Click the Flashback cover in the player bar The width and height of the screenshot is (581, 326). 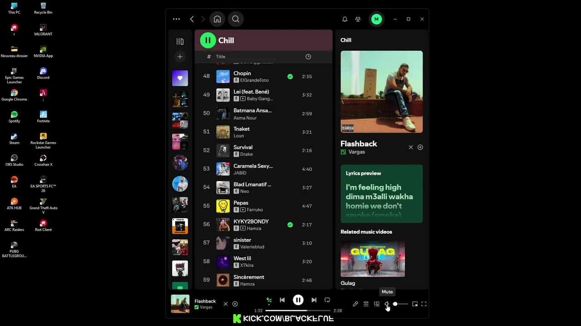180,304
